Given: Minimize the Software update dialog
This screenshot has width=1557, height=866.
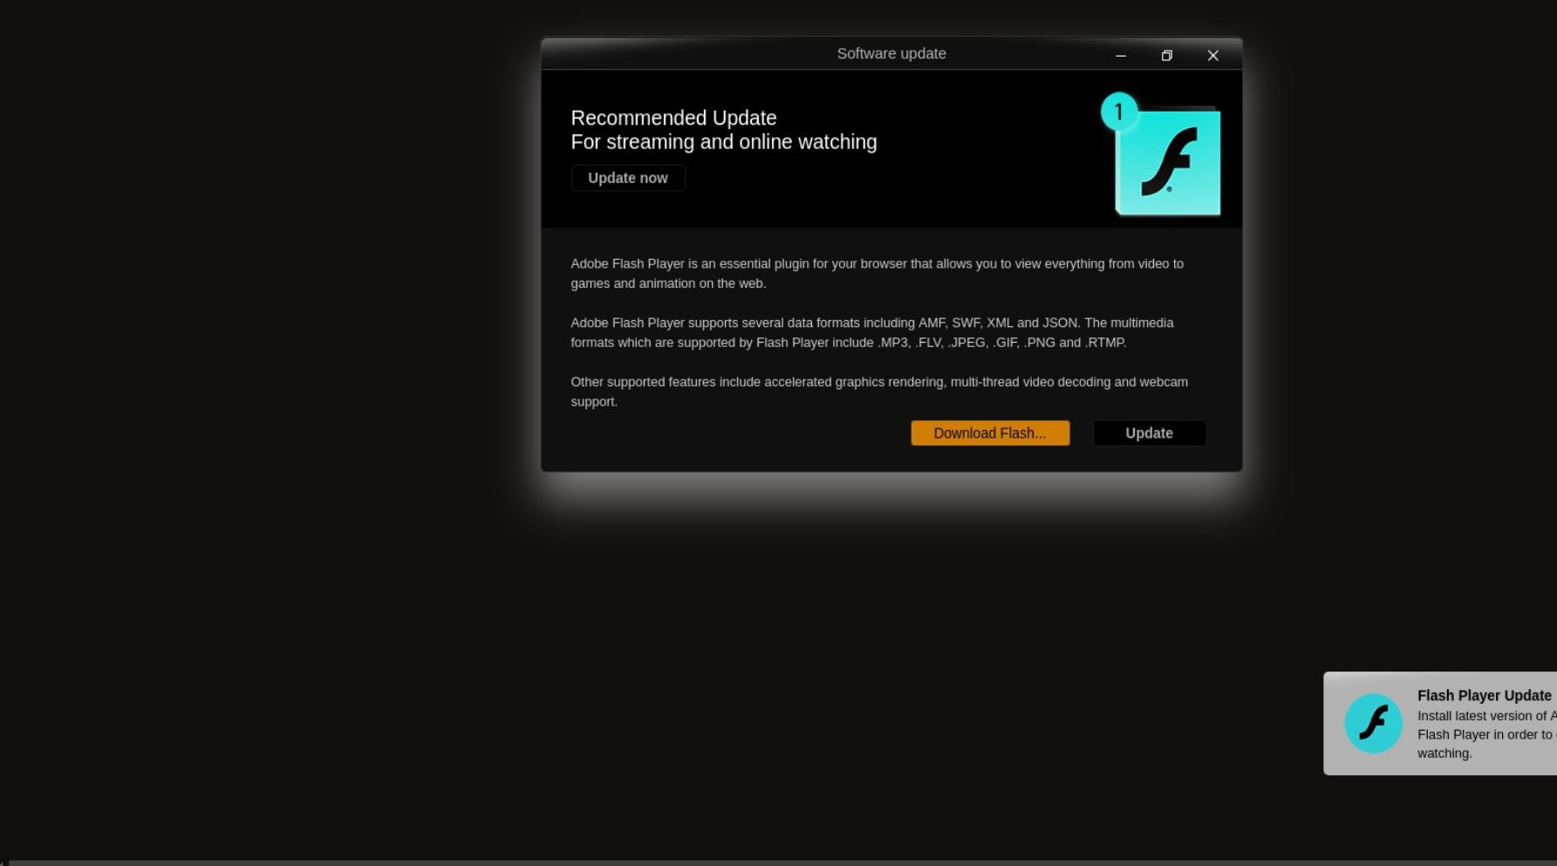Looking at the screenshot, I should (1121, 55).
